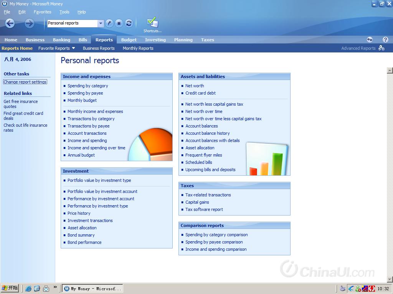Open Spending by category report
Image resolution: width=393 pixels, height=294 pixels.
(88, 86)
